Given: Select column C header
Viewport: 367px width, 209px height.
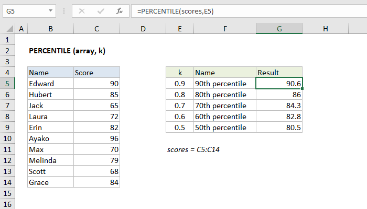Looking at the screenshot, I should point(96,29).
